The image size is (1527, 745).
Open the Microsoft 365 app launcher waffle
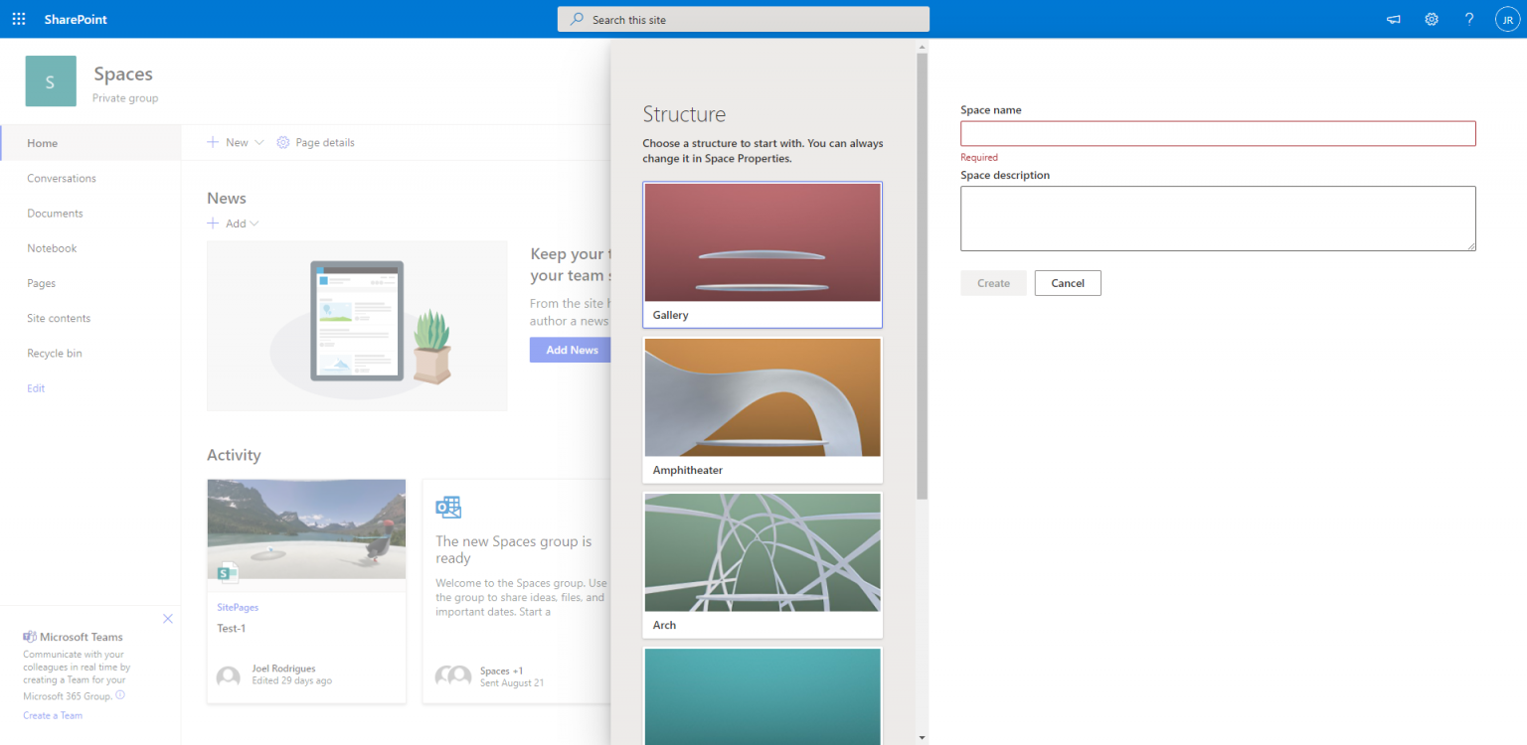coord(18,18)
